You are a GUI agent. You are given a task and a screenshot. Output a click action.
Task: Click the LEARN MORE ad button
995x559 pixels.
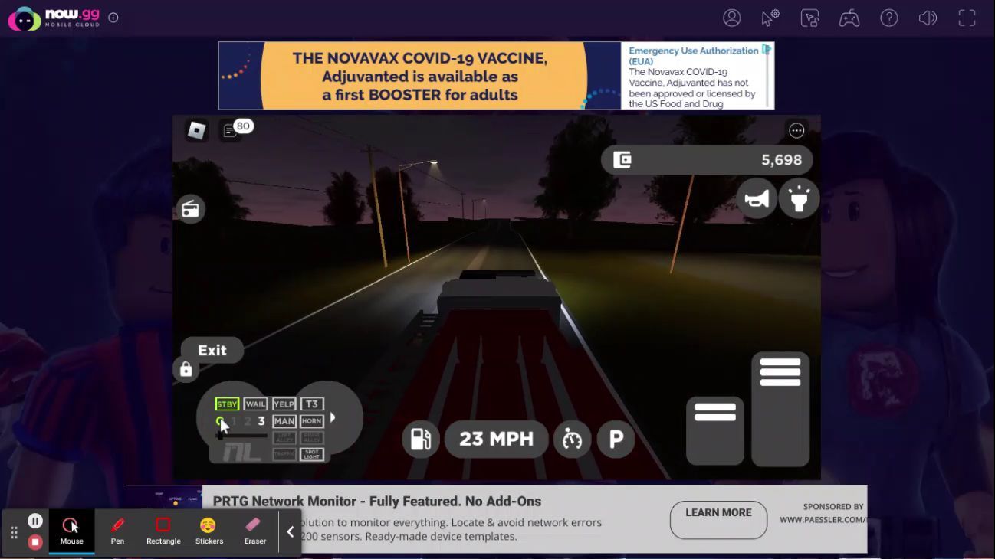pyautogui.click(x=718, y=520)
